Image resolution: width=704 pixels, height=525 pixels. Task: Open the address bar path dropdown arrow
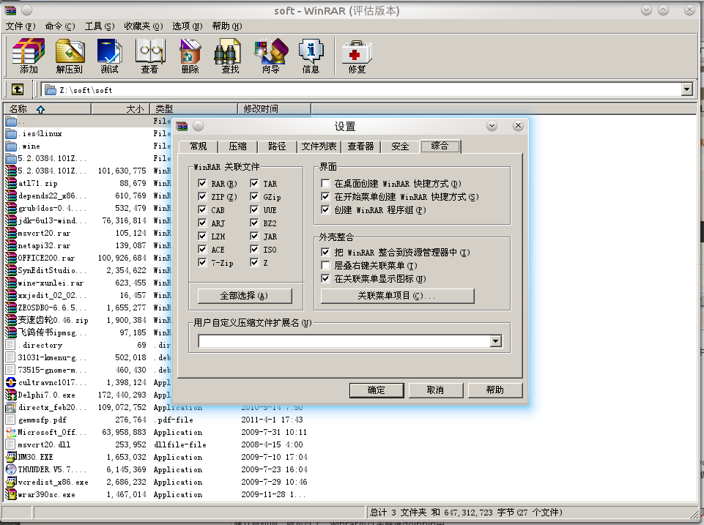[x=686, y=89]
